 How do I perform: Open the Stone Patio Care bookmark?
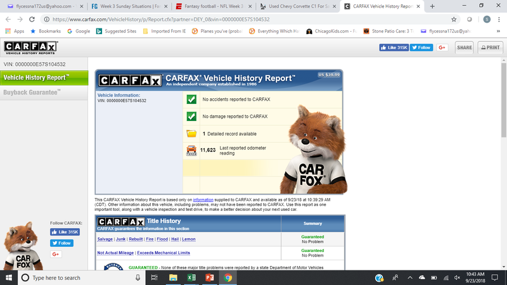[388, 31]
